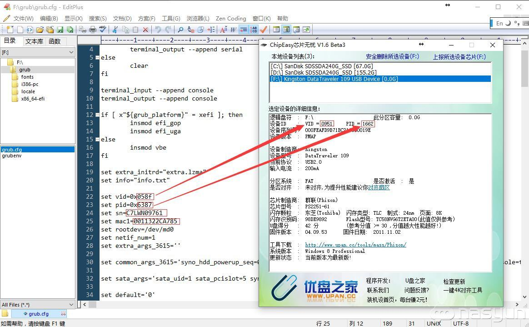Switch to the 文本库 side panel tab
This screenshot has height=327, width=529.
34,41
